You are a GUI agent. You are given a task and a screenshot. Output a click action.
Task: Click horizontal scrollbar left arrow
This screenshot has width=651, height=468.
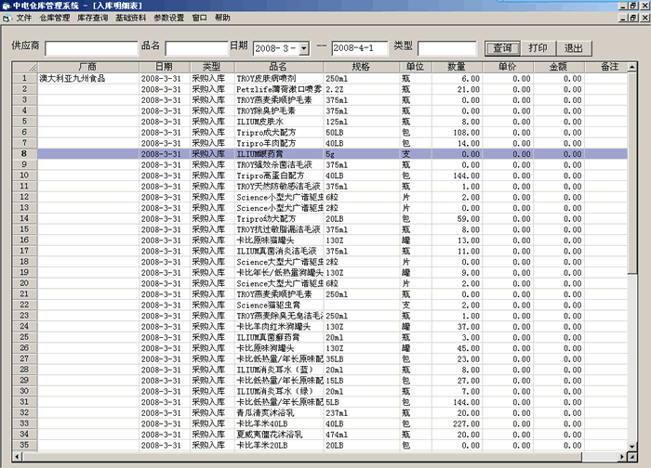(x=17, y=457)
